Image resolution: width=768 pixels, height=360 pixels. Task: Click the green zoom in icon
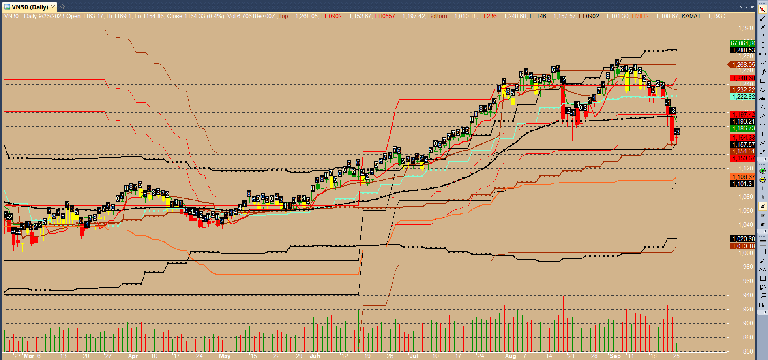point(762,171)
